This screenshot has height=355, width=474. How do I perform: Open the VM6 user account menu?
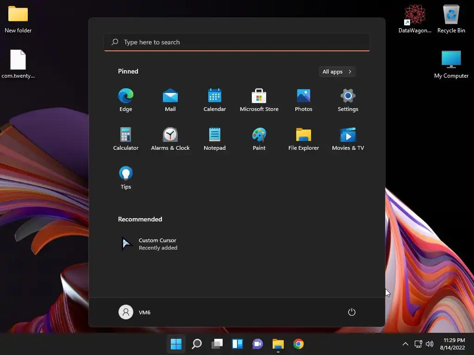pos(135,312)
